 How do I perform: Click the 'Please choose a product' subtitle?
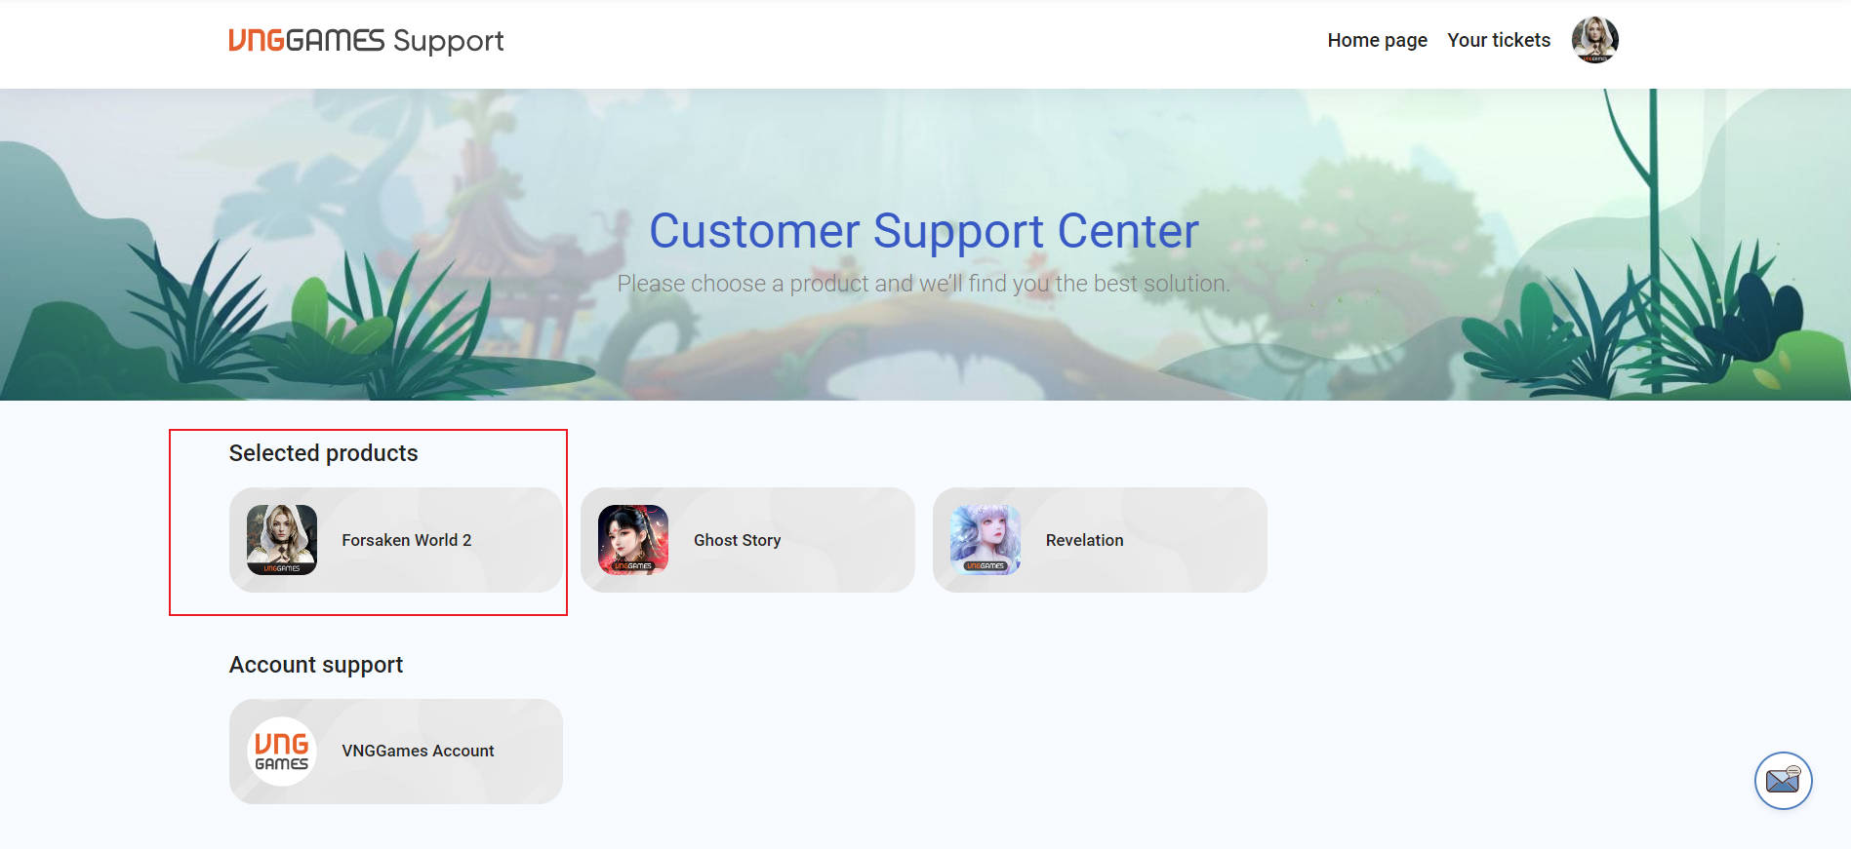(924, 284)
